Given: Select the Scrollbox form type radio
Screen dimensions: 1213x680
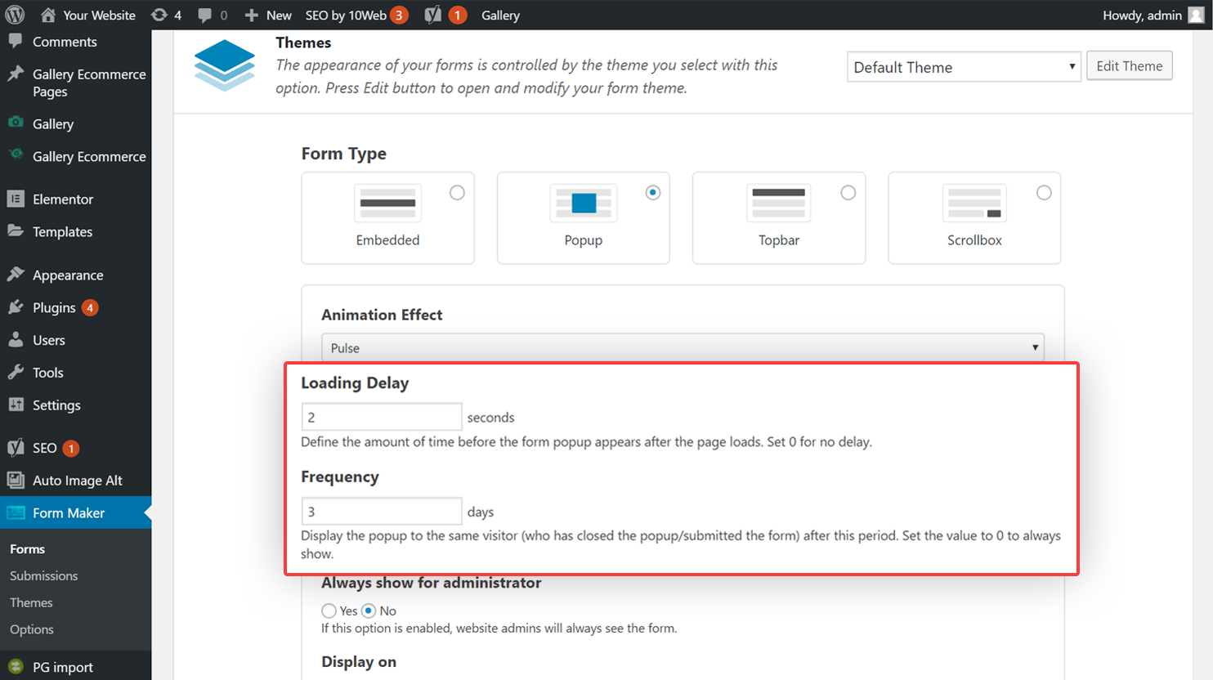Looking at the screenshot, I should point(1044,193).
